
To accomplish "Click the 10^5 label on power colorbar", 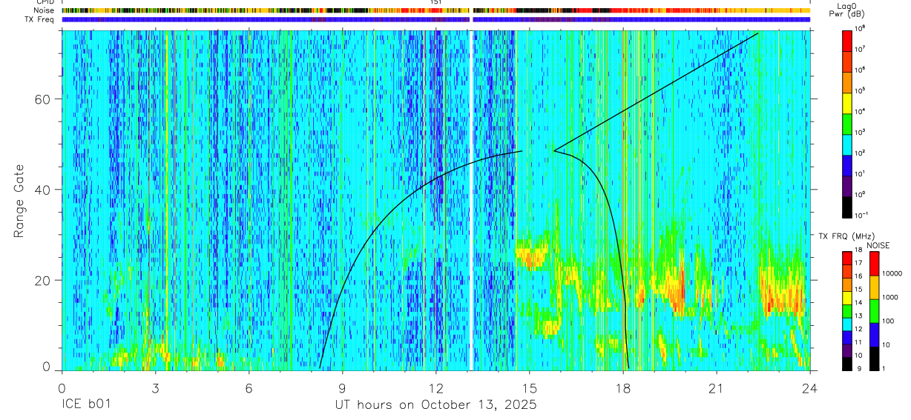I will click(859, 90).
